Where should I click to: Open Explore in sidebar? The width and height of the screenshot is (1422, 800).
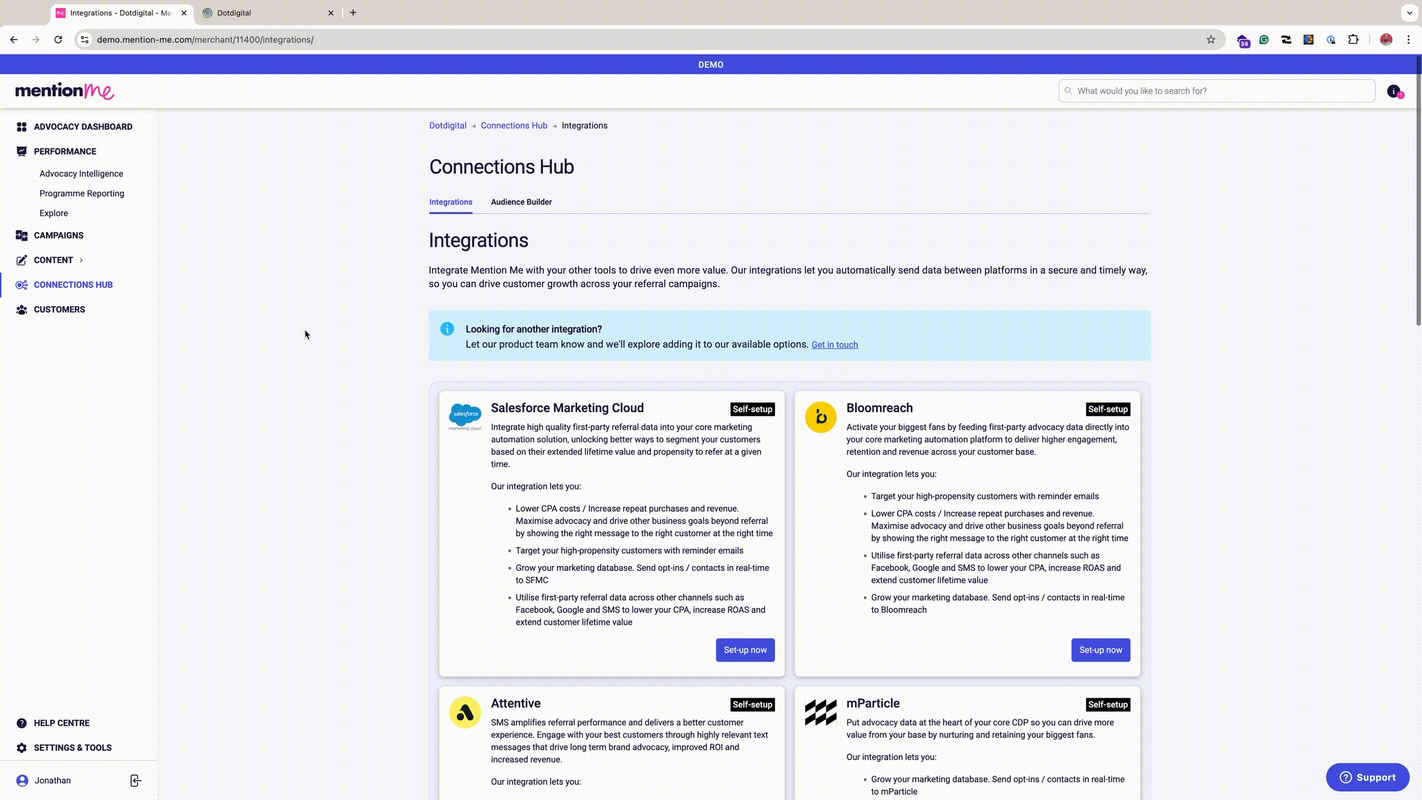click(54, 213)
